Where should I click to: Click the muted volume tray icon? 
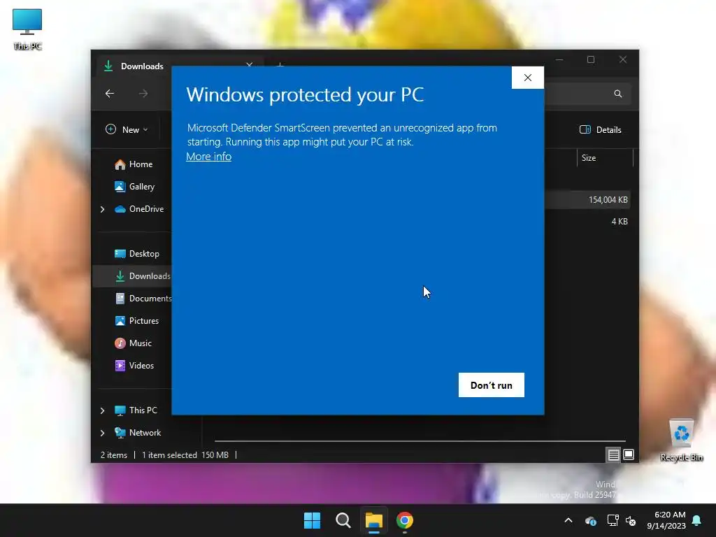click(x=631, y=520)
